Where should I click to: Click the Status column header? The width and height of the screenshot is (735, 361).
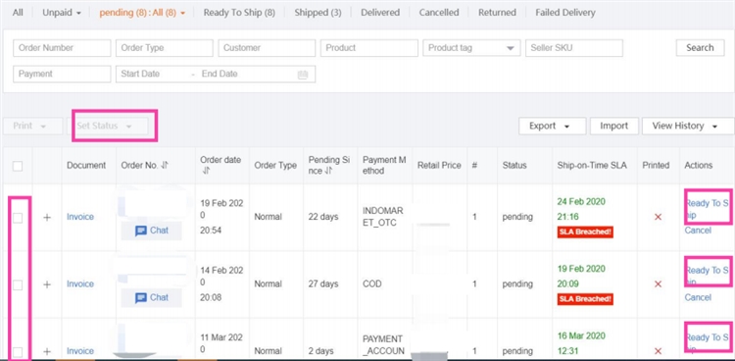click(514, 165)
